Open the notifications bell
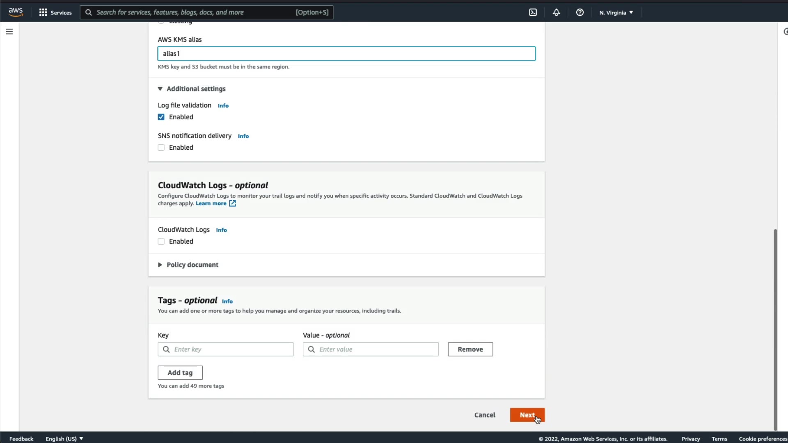Viewport: 788px width, 443px height. 556,12
